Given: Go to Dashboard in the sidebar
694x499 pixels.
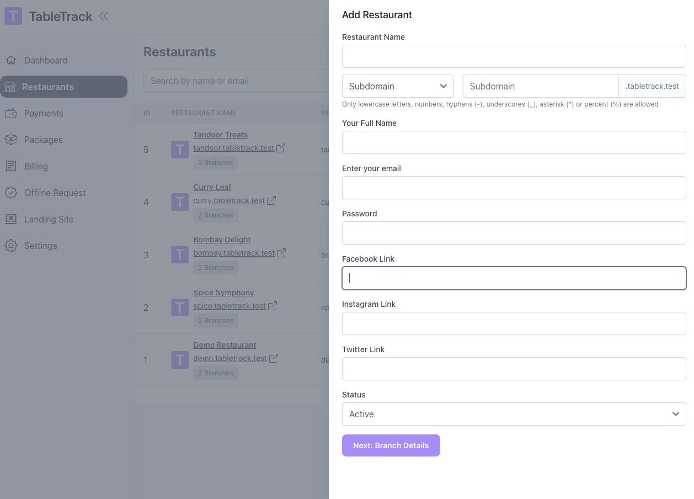Looking at the screenshot, I should point(46,60).
